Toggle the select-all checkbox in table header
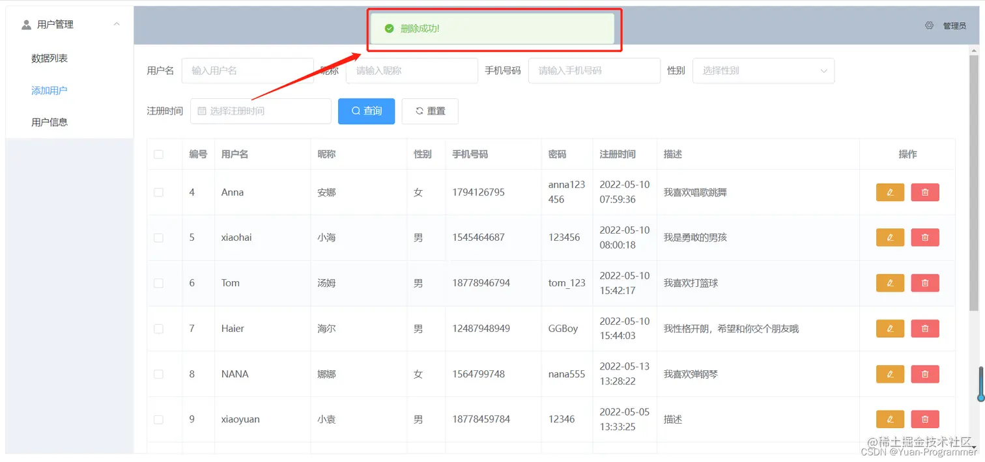Screen dimensions: 985x462 (158, 154)
